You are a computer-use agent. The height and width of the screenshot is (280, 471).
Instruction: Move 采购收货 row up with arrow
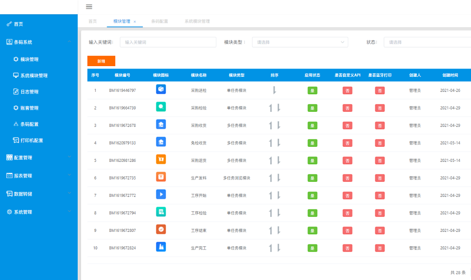tap(270, 125)
